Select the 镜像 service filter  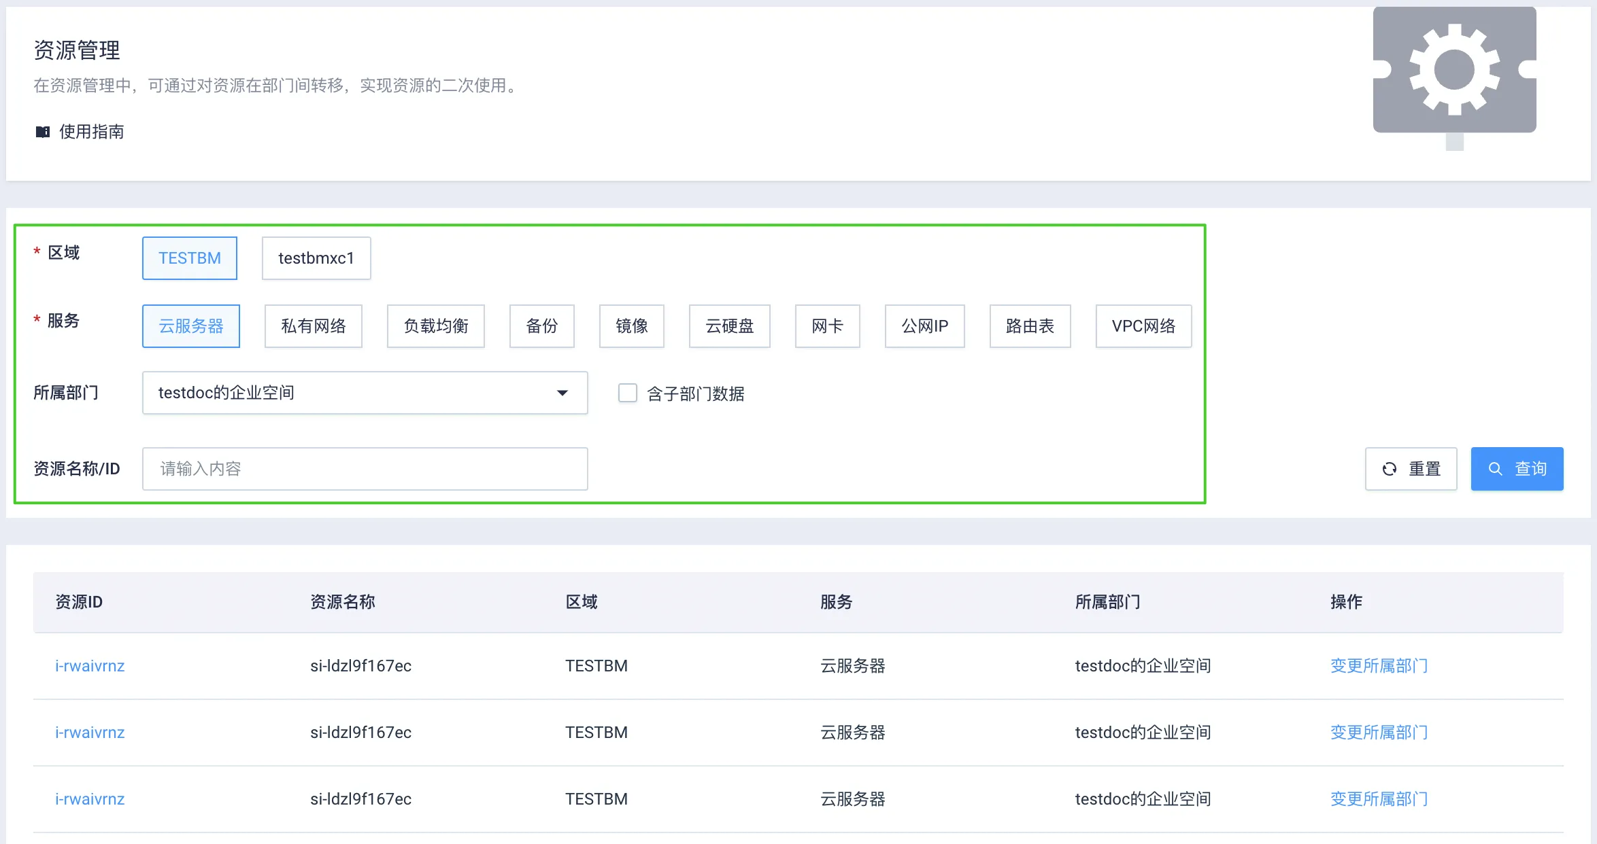pyautogui.click(x=631, y=326)
